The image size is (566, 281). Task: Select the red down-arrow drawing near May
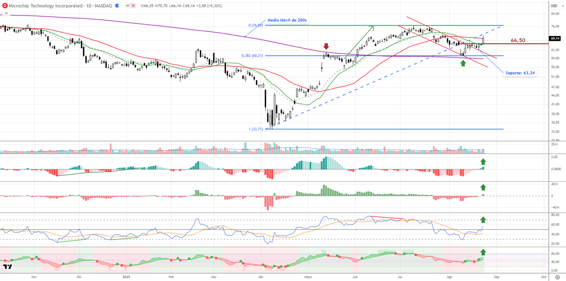326,46
